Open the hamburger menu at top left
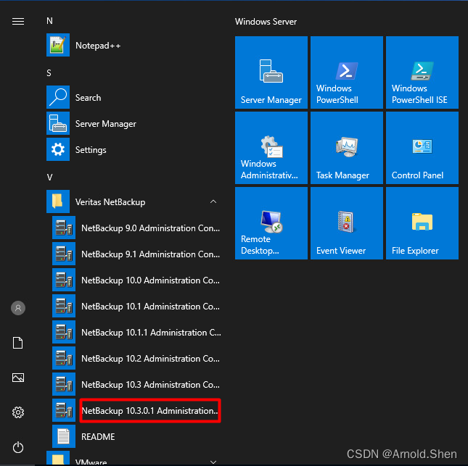The height and width of the screenshot is (466, 468). (18, 22)
